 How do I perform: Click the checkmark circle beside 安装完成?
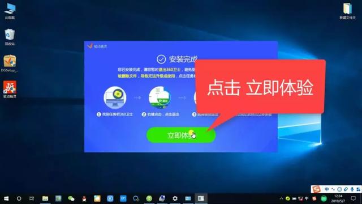[161, 59]
